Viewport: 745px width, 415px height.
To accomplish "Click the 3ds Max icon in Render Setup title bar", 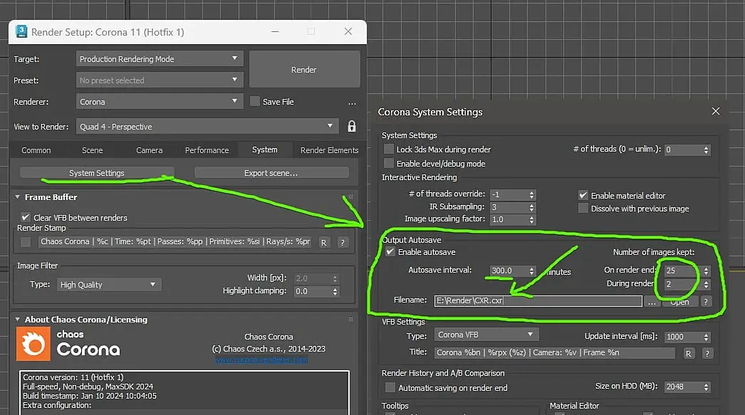I will pyautogui.click(x=21, y=32).
